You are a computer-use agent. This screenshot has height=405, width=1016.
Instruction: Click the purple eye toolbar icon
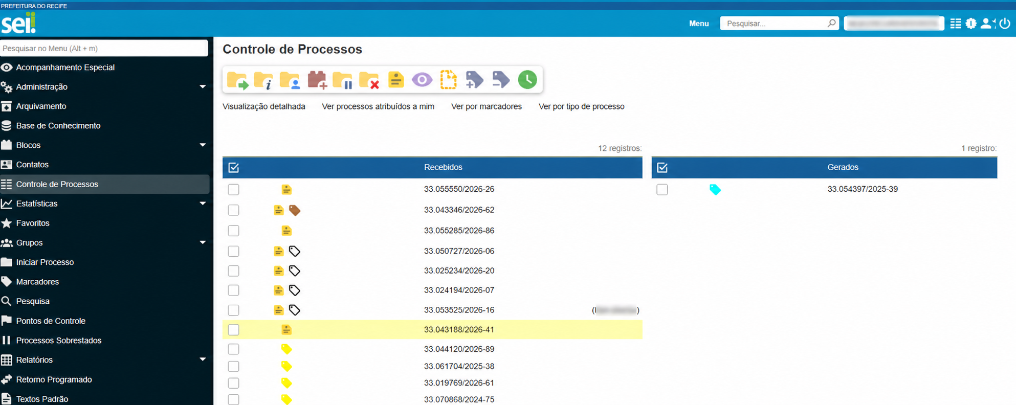pyautogui.click(x=422, y=80)
